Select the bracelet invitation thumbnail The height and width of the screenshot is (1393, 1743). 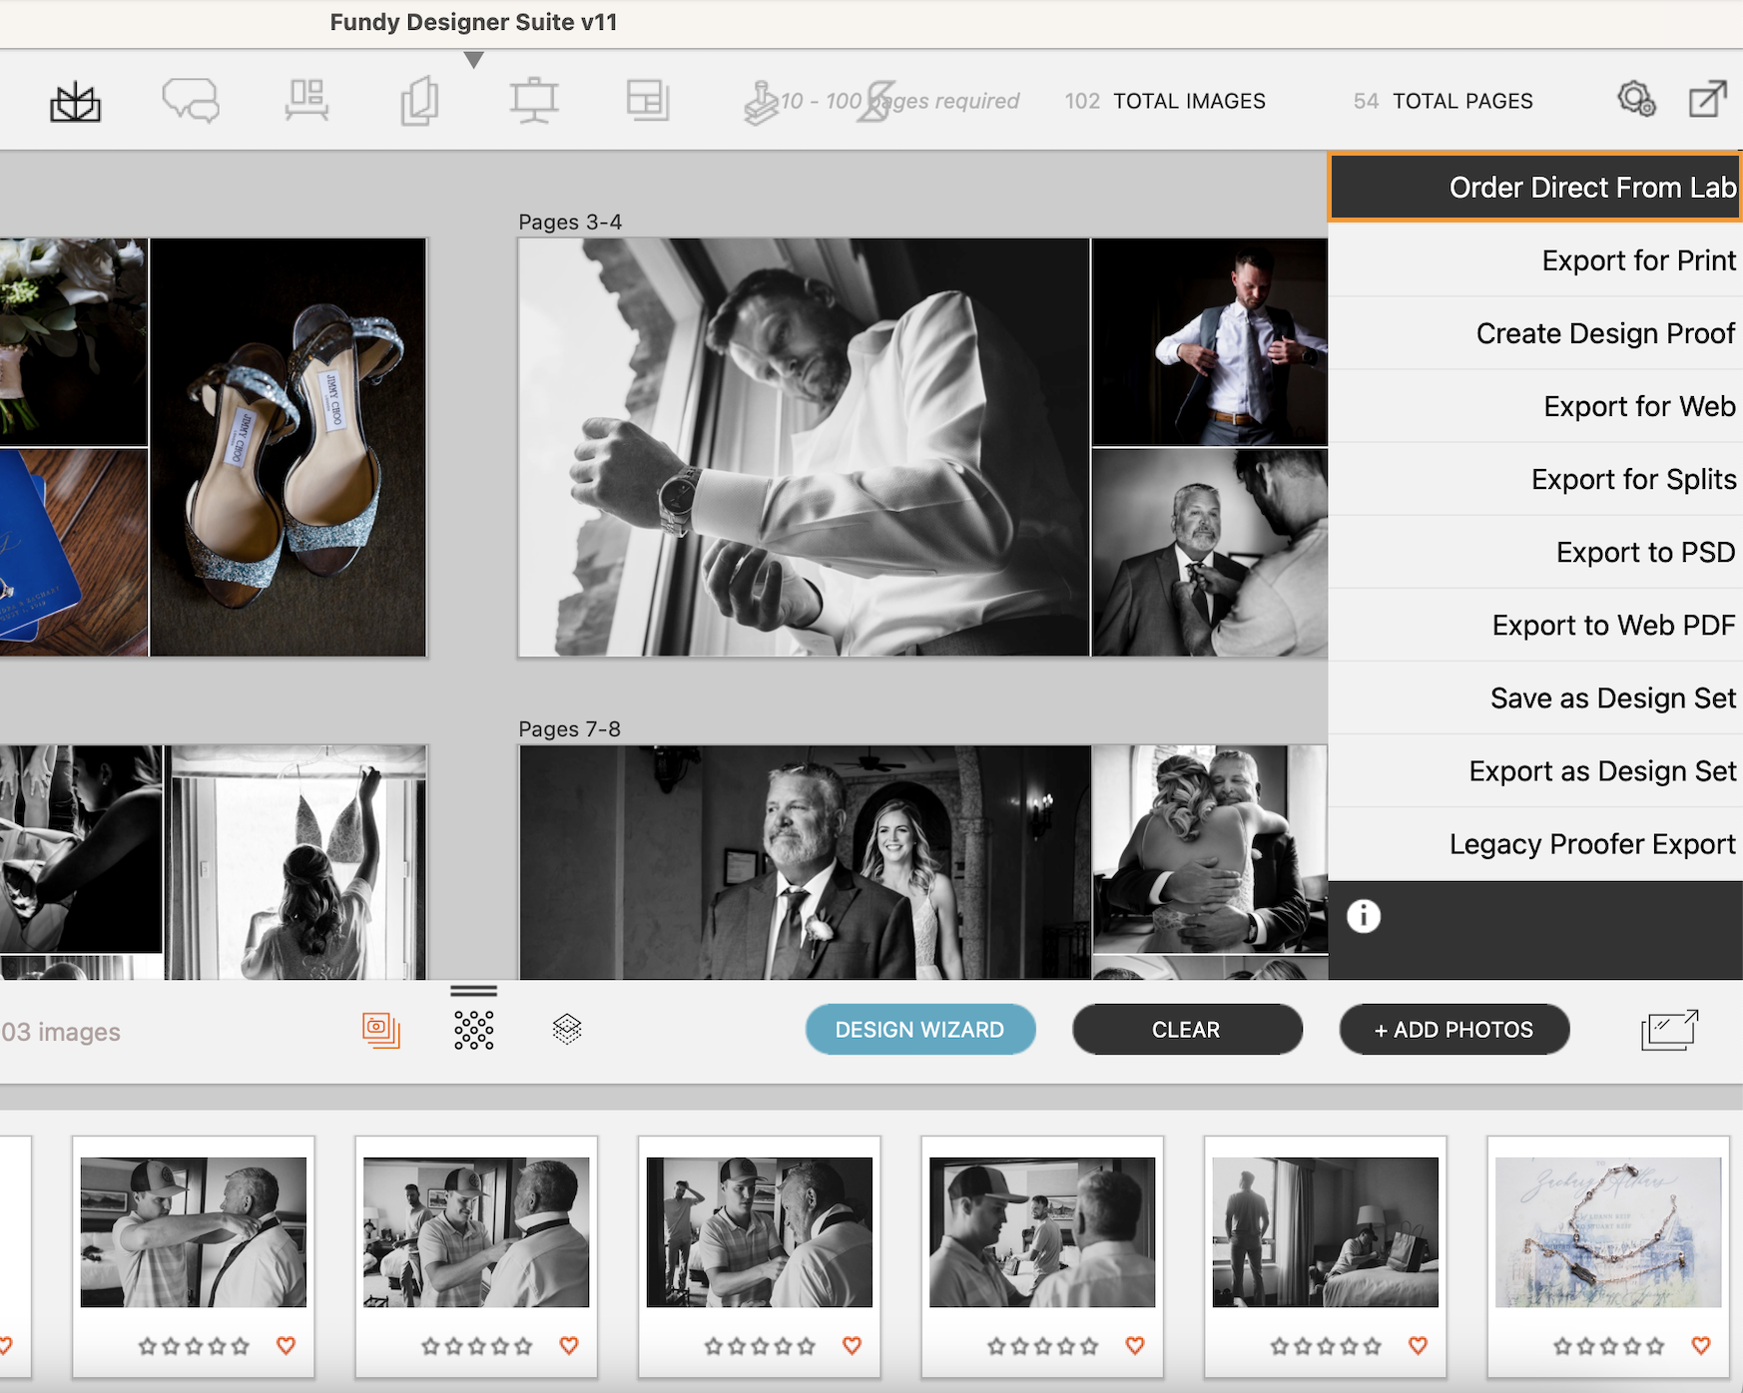coord(1608,1232)
